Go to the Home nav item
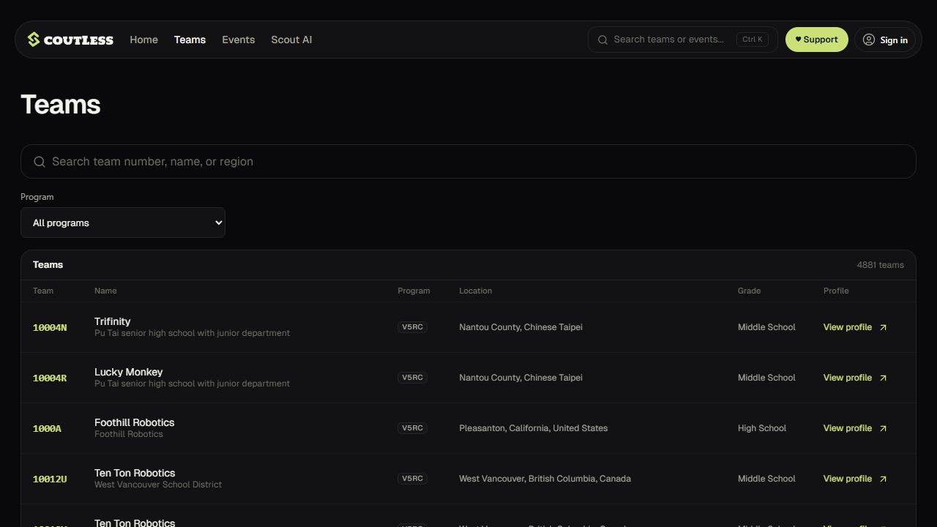 tap(143, 40)
